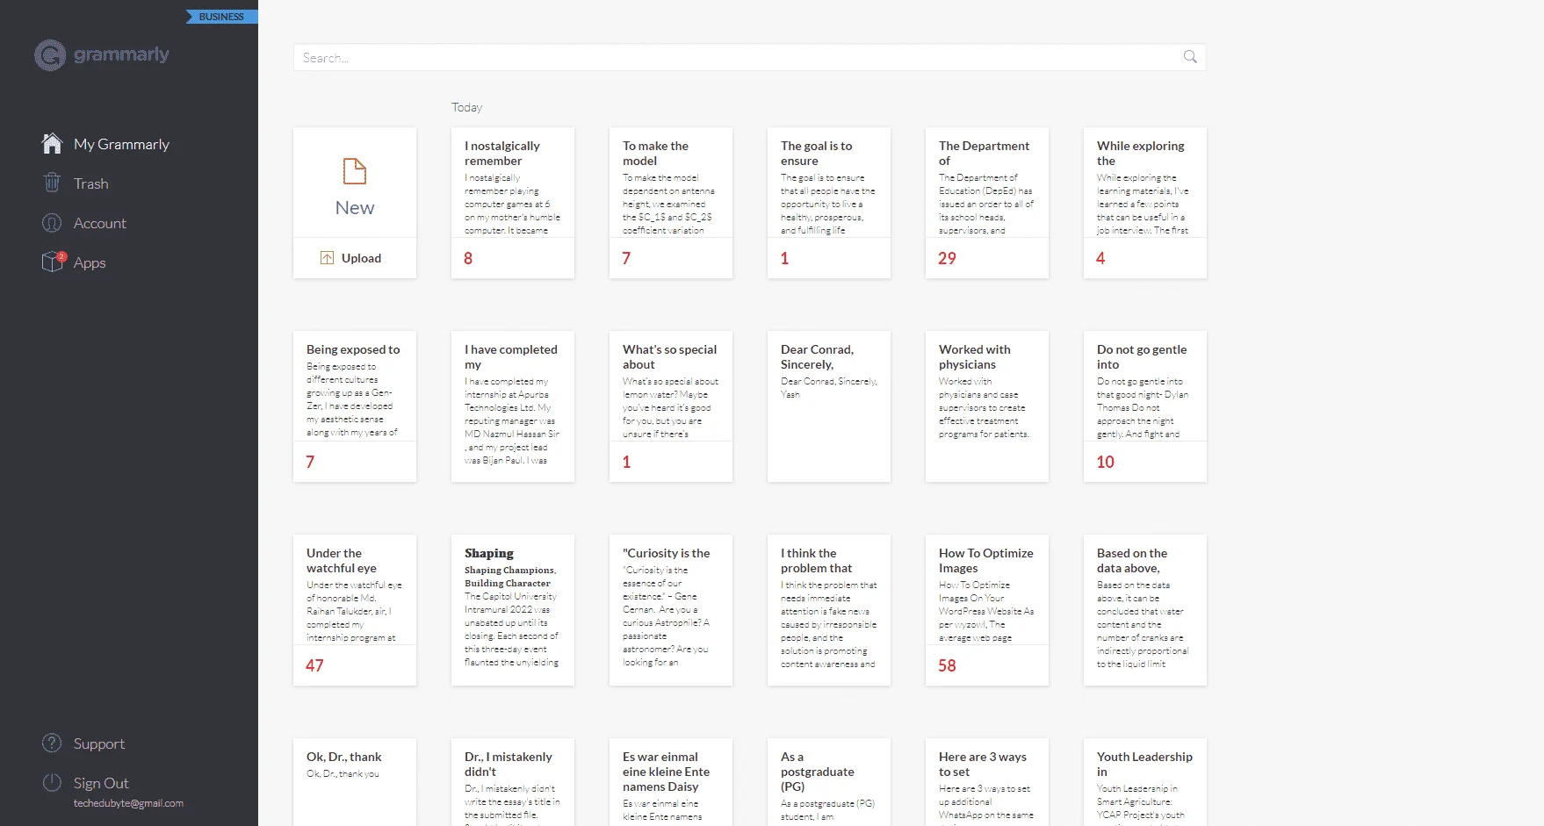1544x826 pixels.
Task: Click the Upload button text
Action: [x=361, y=258]
